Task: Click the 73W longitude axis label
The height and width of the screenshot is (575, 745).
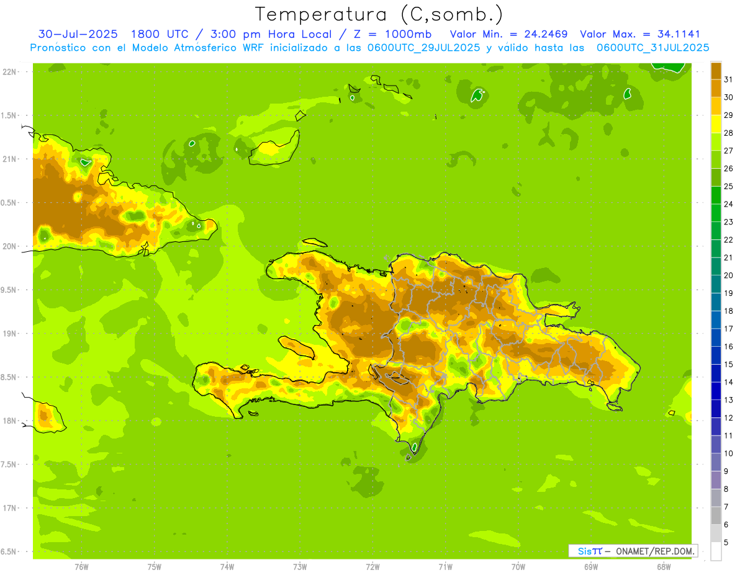Action: click(x=300, y=567)
